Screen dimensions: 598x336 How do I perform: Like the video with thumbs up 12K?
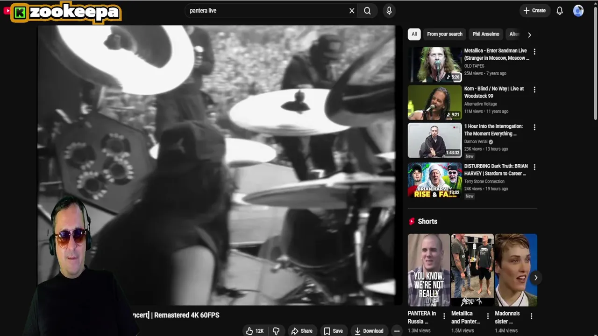pyautogui.click(x=255, y=331)
